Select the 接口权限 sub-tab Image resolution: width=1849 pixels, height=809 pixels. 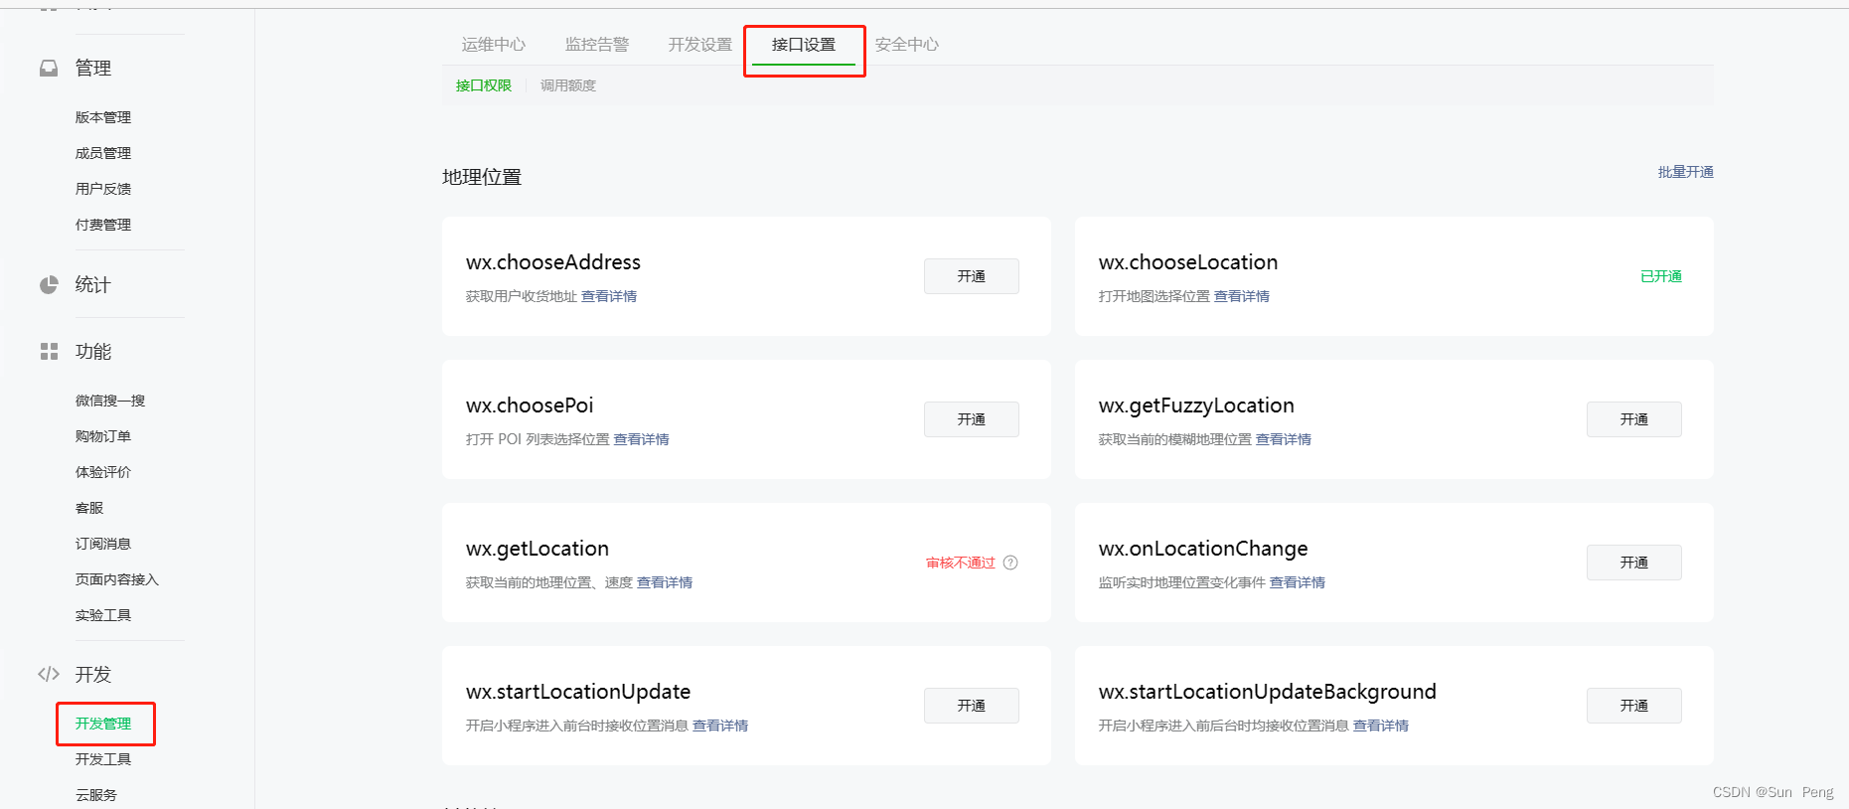pyautogui.click(x=484, y=85)
